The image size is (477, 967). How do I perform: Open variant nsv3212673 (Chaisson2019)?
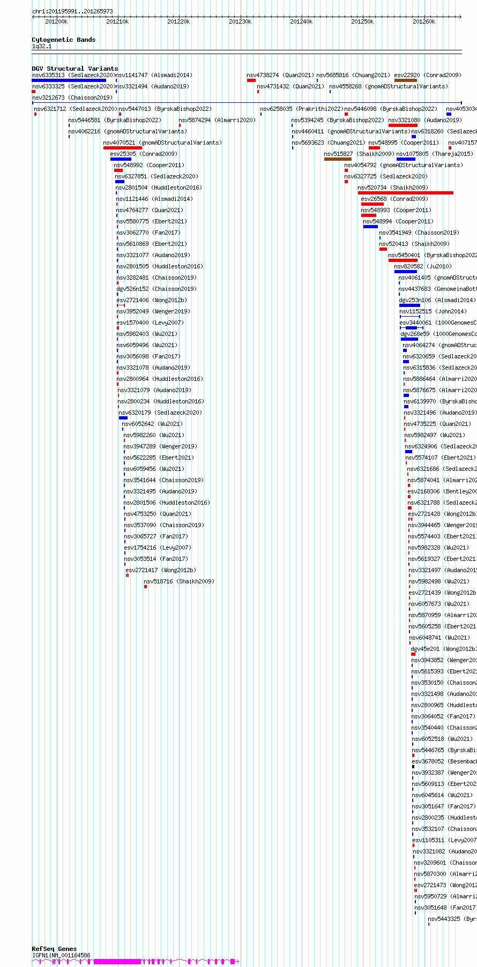coord(72,98)
